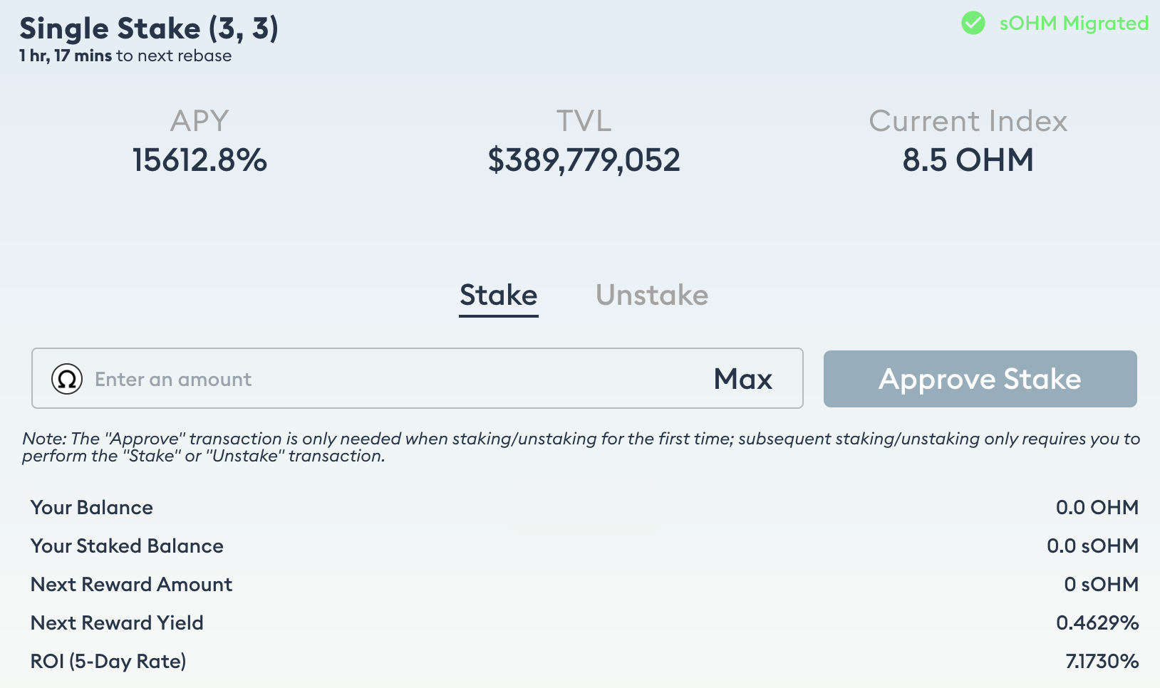Click the ROI 5-Day Rate percentage
The height and width of the screenshot is (688, 1160).
(x=1102, y=661)
